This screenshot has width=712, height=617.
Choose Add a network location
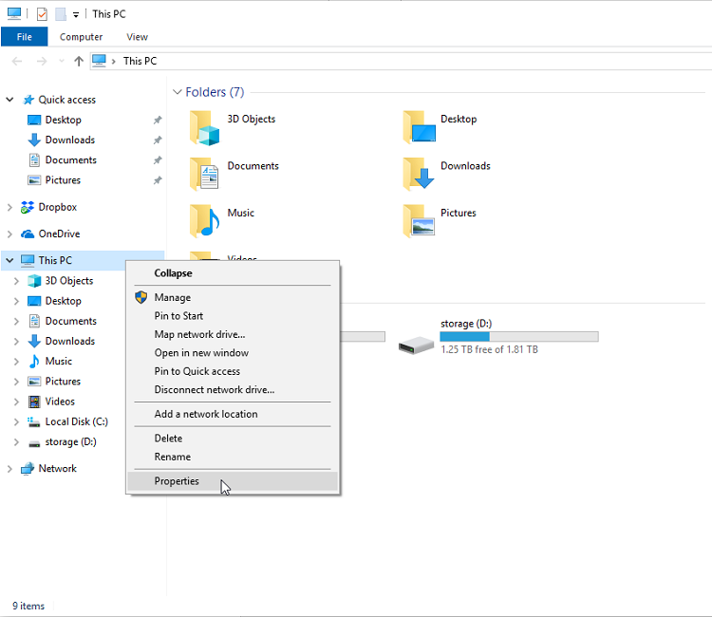point(233,414)
